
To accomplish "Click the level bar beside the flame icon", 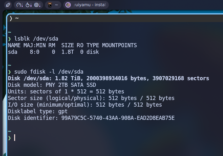I will tap(31, 5).
